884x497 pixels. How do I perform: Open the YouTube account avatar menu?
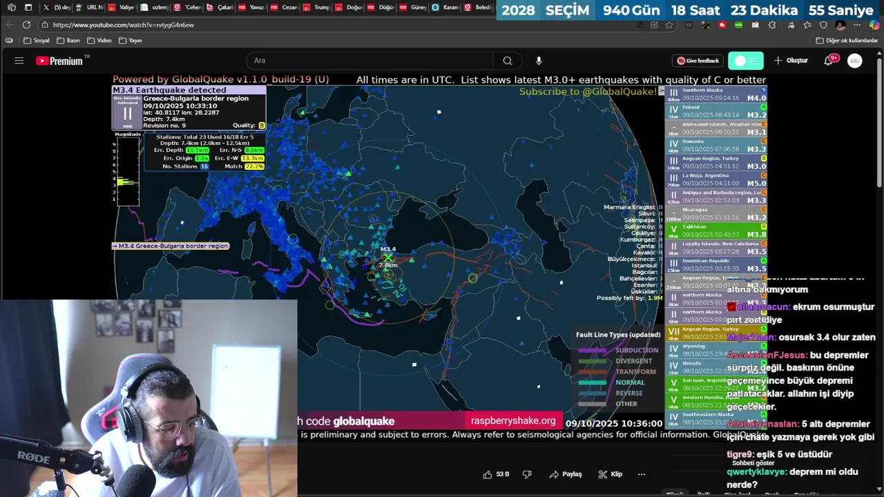click(855, 61)
